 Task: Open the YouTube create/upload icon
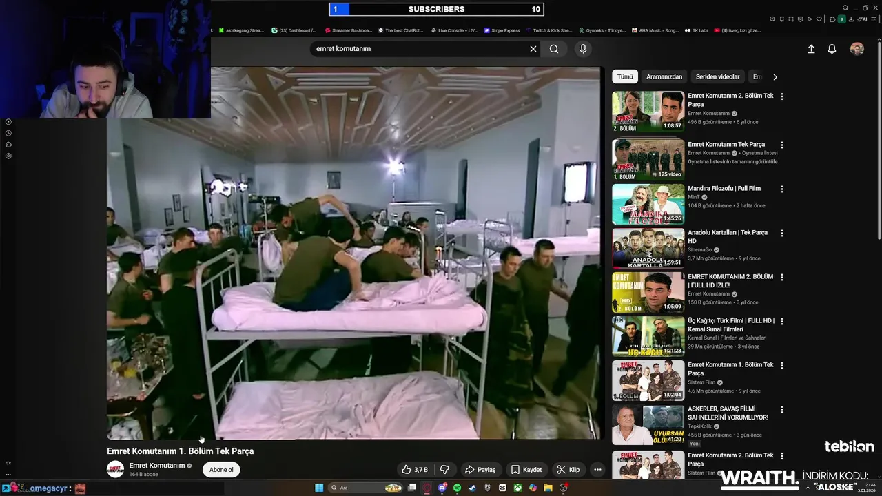(x=811, y=49)
